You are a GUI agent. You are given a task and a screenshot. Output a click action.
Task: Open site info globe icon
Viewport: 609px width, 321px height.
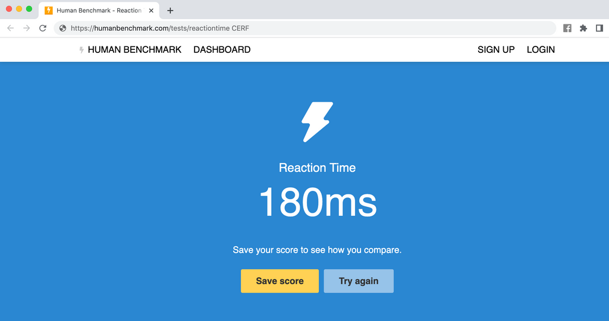pyautogui.click(x=62, y=28)
